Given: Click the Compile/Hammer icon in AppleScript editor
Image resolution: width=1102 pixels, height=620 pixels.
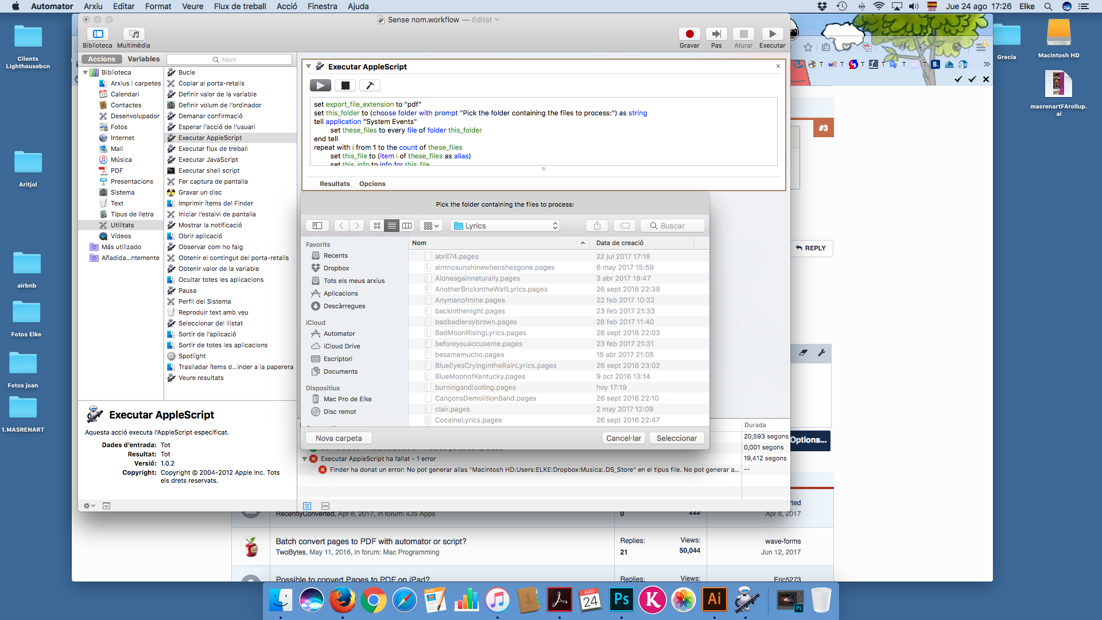Looking at the screenshot, I should tap(370, 85).
